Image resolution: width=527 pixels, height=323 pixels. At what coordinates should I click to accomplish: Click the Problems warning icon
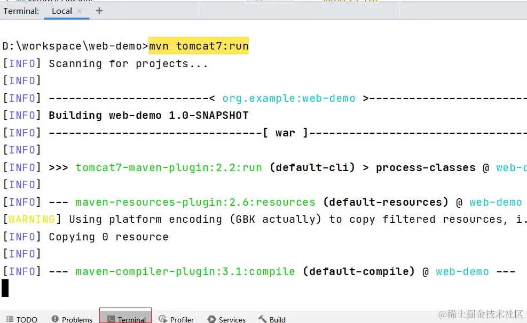tap(55, 319)
